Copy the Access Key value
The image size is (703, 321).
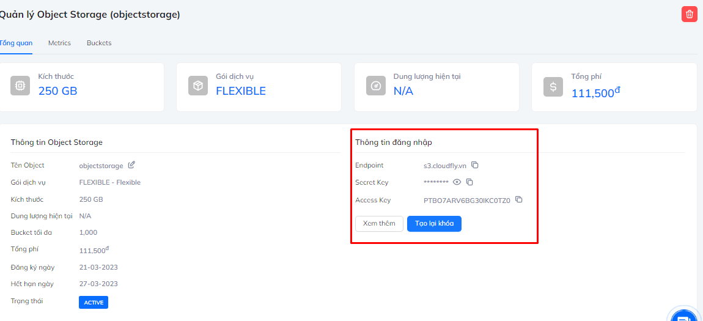point(519,199)
